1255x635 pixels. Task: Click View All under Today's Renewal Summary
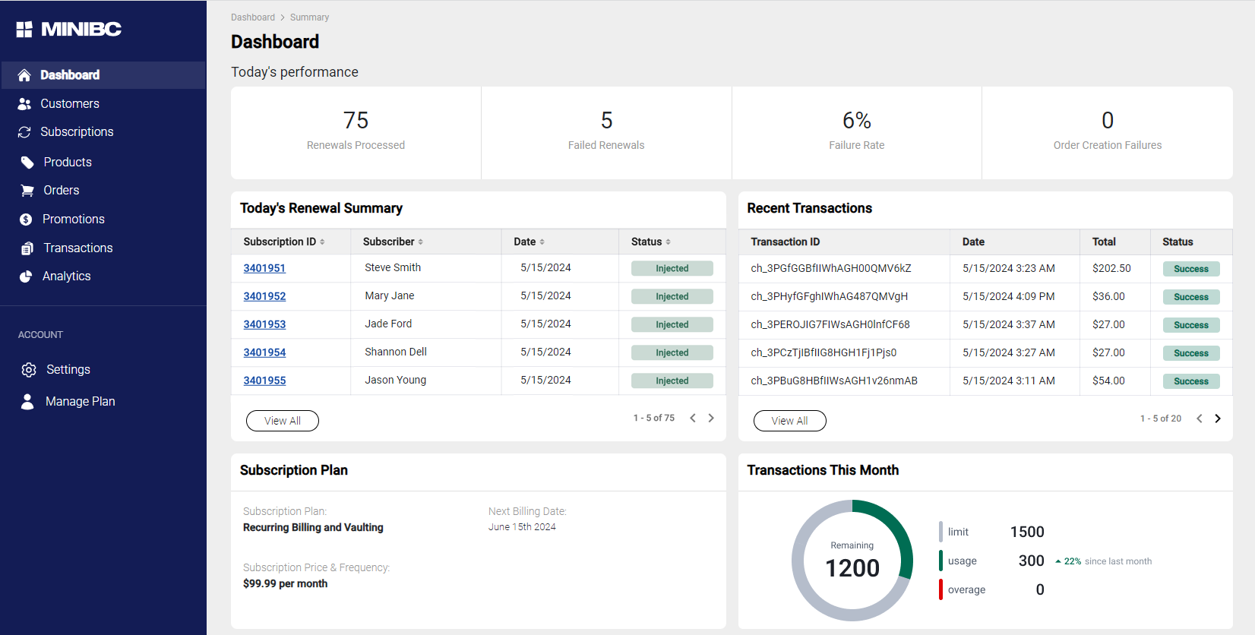[283, 421]
